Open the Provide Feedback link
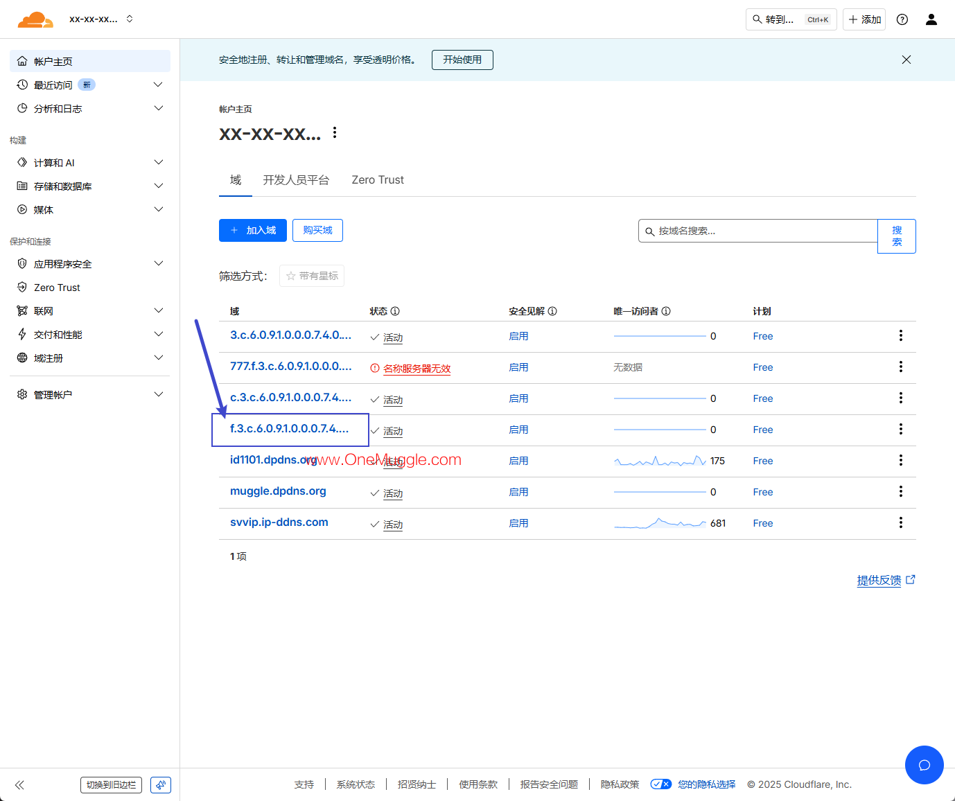The height and width of the screenshot is (801, 955). pos(886,580)
